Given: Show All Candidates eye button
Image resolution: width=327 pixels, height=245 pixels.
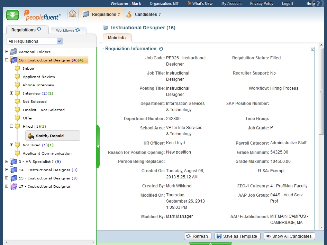Looking at the screenshot, I should [x=289, y=236].
